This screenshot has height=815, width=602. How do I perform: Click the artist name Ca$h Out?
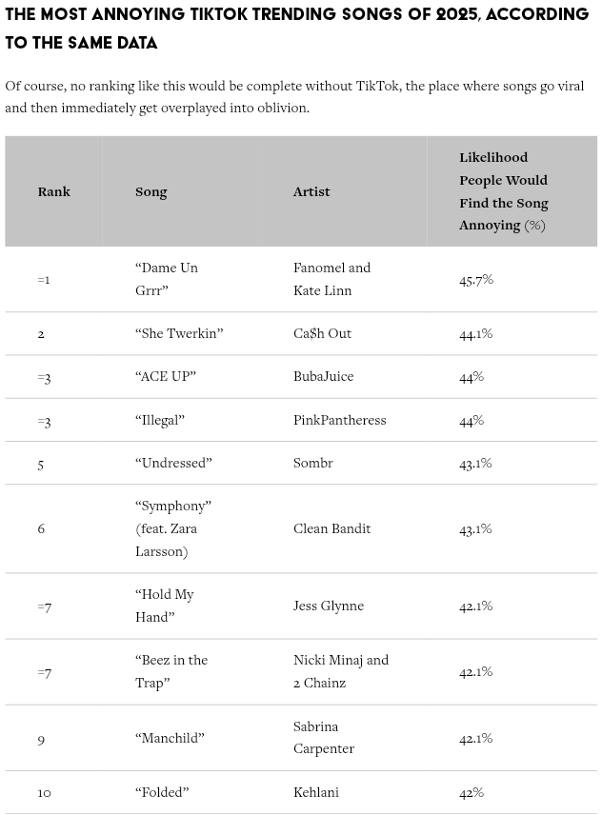(322, 333)
